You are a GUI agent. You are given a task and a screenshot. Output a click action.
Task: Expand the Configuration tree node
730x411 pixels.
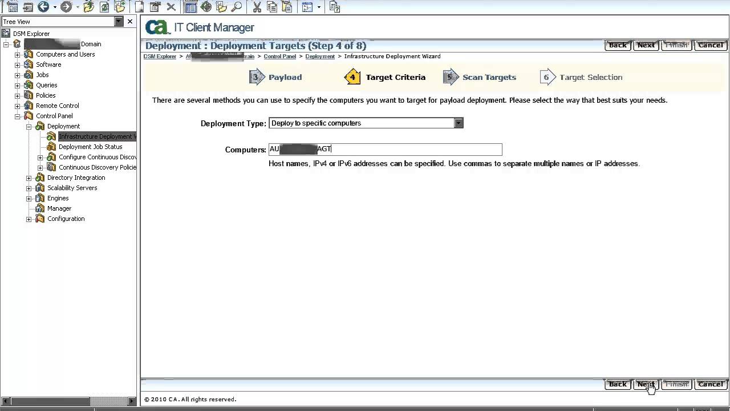tap(29, 219)
